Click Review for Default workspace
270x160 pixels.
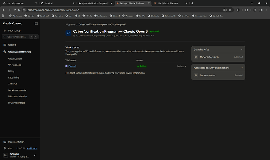(x=181, y=67)
